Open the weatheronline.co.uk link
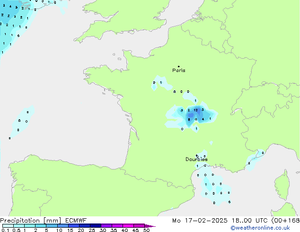Viewport: 300px width, 232px height. (260, 228)
